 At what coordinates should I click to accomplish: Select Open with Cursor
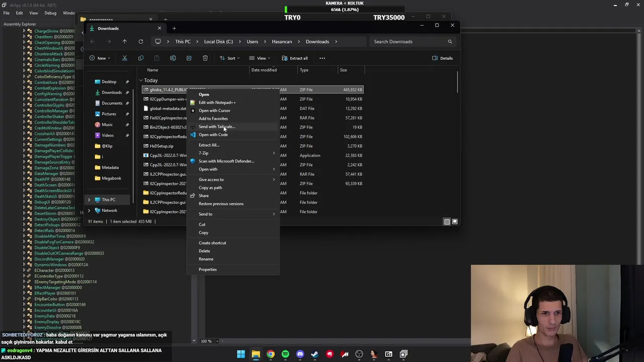tap(233, 111)
